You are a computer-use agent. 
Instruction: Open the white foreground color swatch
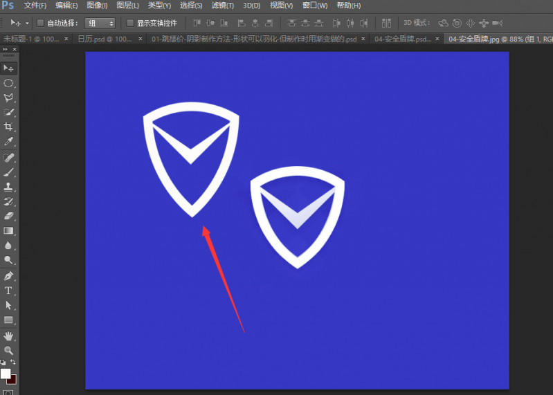point(6,374)
